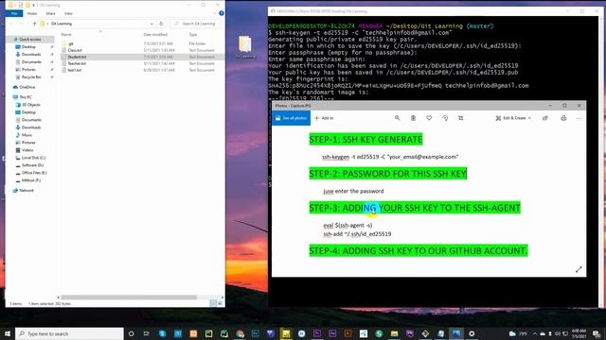Select the test1.txt file

(75, 70)
